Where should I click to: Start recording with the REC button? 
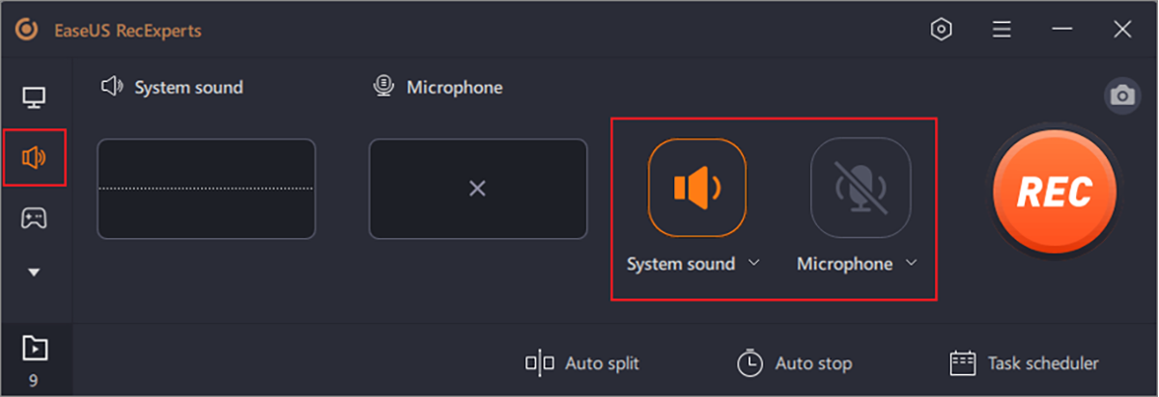(1054, 190)
